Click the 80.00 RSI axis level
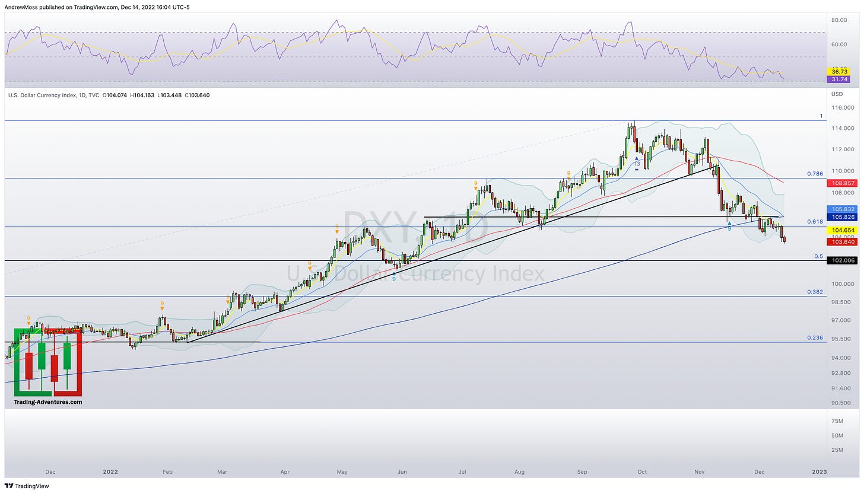Image resolution: width=864 pixels, height=494 pixels. pyautogui.click(x=838, y=20)
